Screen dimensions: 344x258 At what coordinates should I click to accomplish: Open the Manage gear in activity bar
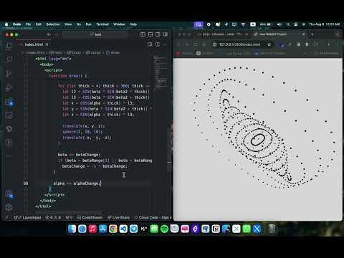tap(9, 207)
